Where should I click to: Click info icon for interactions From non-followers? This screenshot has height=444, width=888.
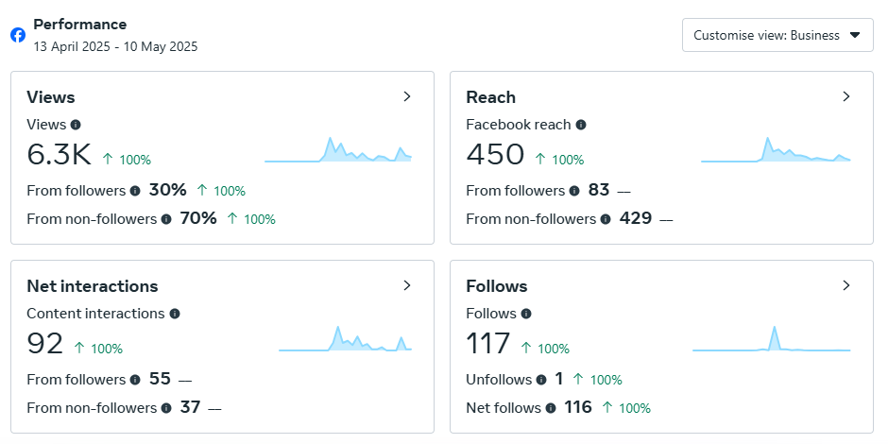pyautogui.click(x=166, y=408)
